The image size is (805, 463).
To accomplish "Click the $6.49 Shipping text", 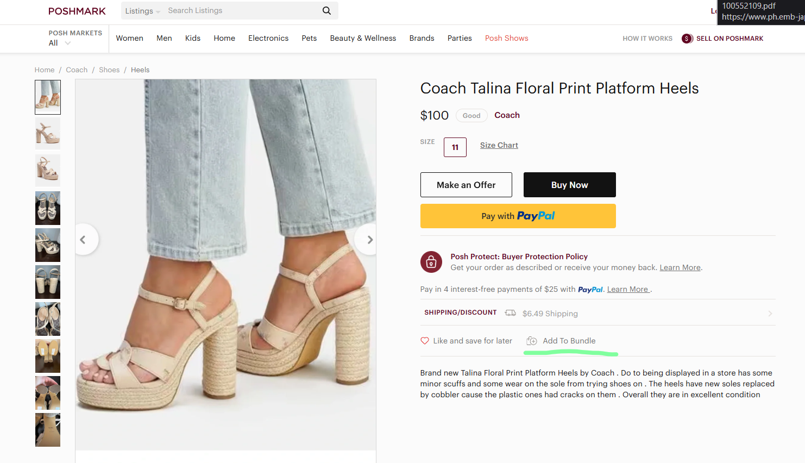I will (x=550, y=314).
